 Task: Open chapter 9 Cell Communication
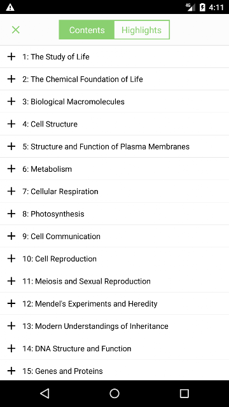pos(114,236)
